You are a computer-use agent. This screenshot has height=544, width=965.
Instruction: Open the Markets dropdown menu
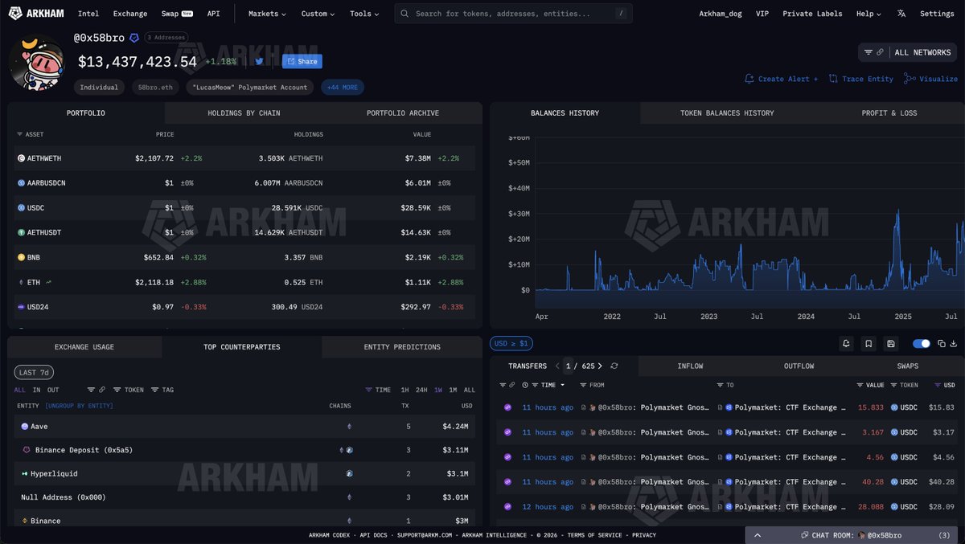click(268, 14)
